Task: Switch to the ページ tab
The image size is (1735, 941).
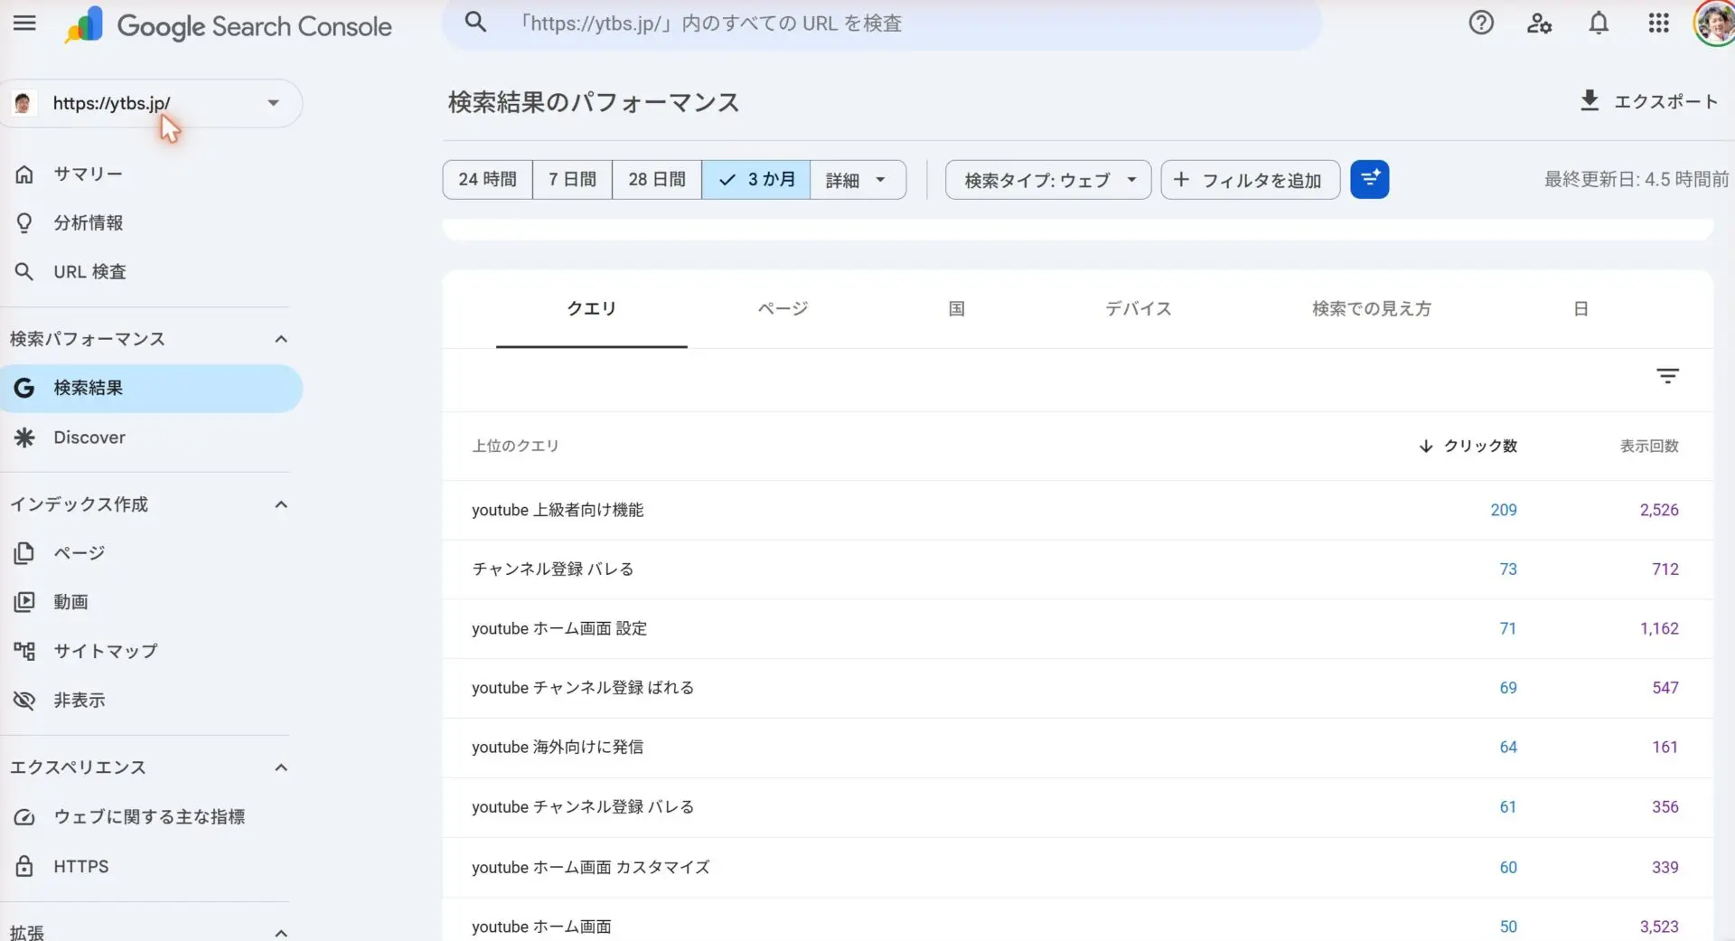Action: (x=783, y=309)
